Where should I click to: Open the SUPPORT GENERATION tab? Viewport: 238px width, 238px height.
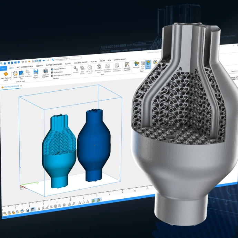(54, 65)
